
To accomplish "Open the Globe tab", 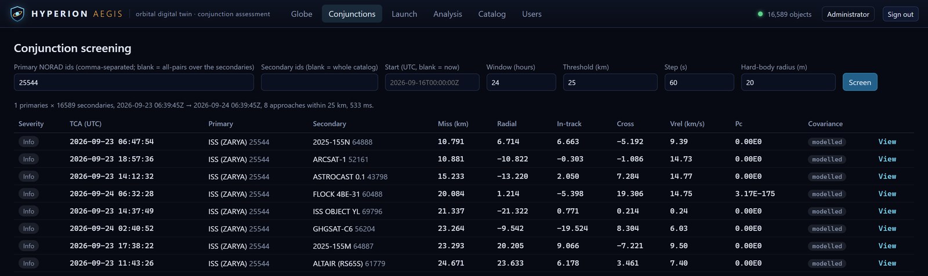I will point(302,14).
